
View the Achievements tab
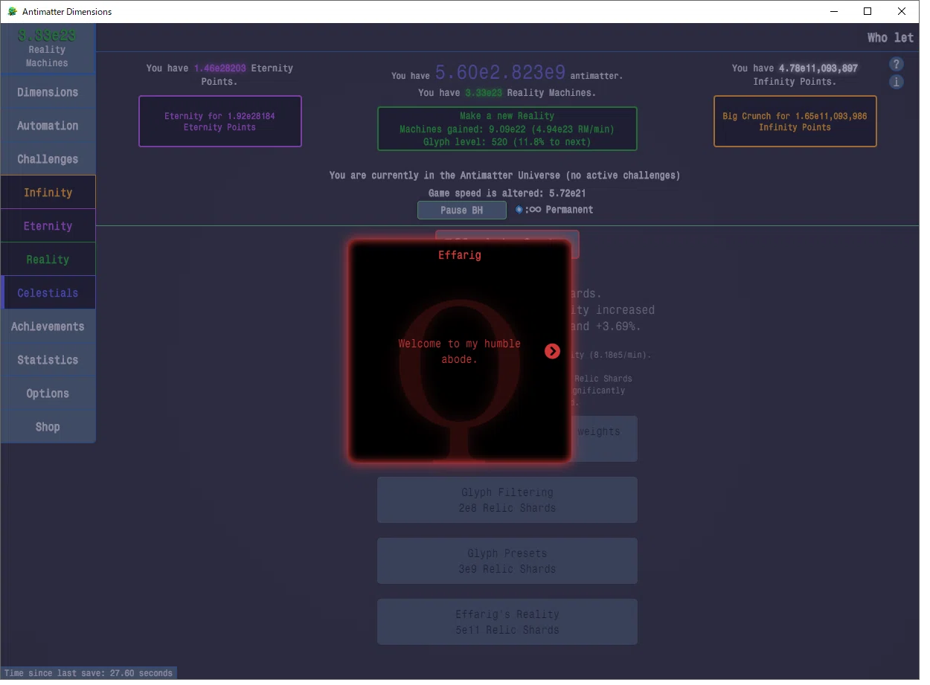click(48, 327)
